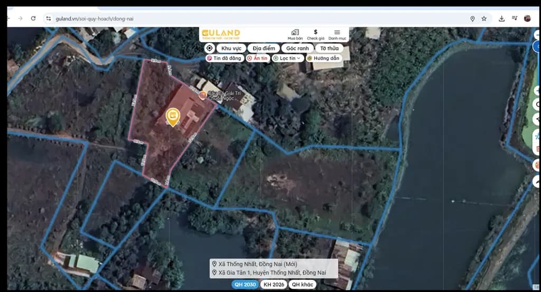Viewport: 541px width, 292px height.
Task: Click the yellow Guland map pin
Action: click(x=173, y=117)
